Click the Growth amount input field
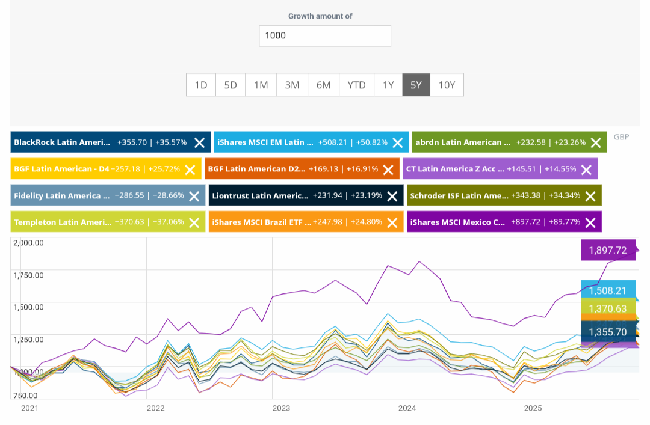 [x=325, y=36]
